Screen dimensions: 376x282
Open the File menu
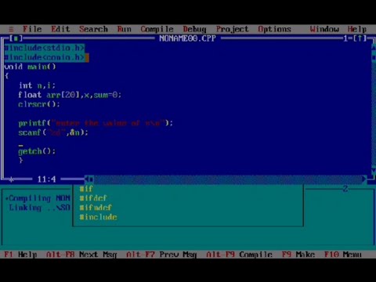(32, 29)
